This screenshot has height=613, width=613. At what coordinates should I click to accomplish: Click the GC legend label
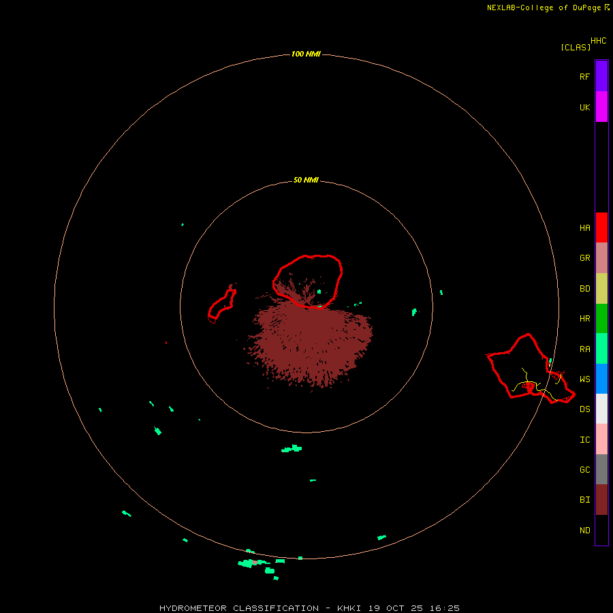point(584,470)
